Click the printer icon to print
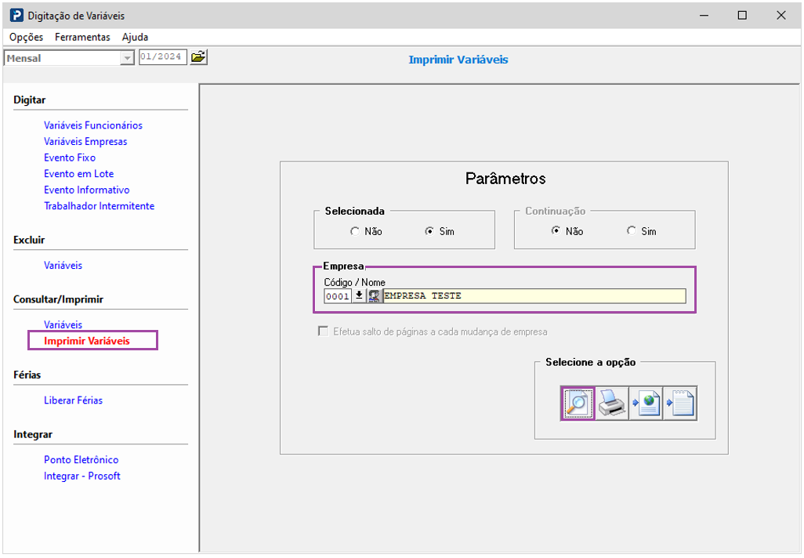The height and width of the screenshot is (558, 804). pos(612,404)
